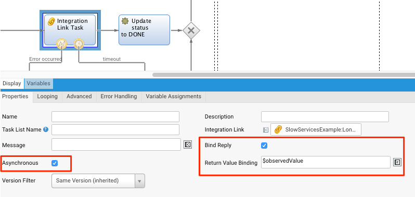
Task: Click into the Message input field
Action: (116, 145)
